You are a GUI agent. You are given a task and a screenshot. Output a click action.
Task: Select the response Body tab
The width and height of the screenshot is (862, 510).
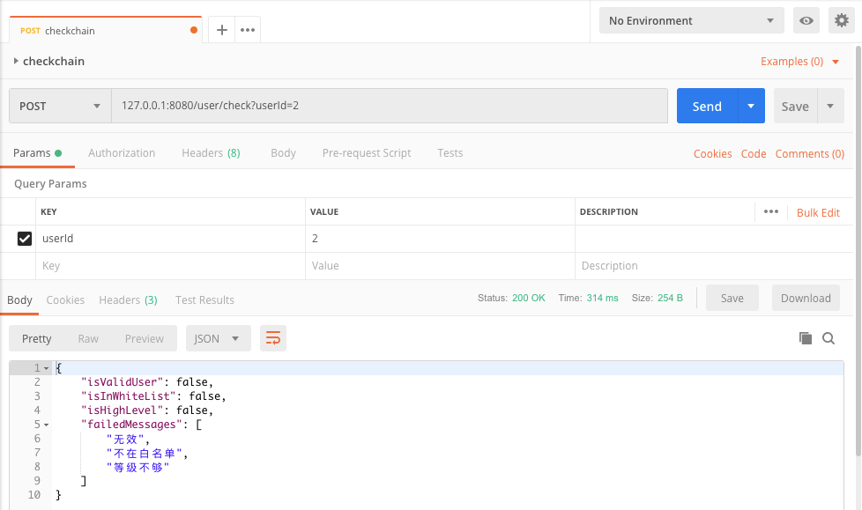point(19,300)
